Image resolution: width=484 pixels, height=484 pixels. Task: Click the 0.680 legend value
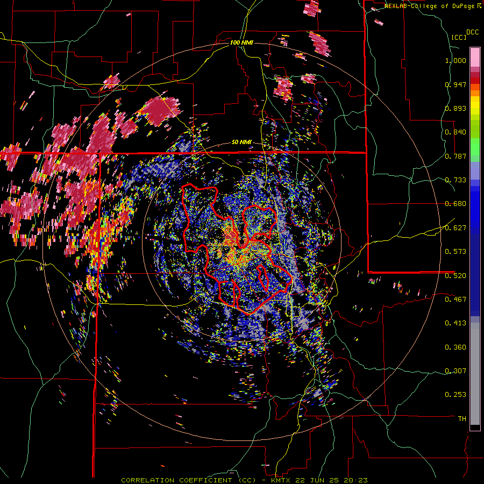pyautogui.click(x=455, y=203)
